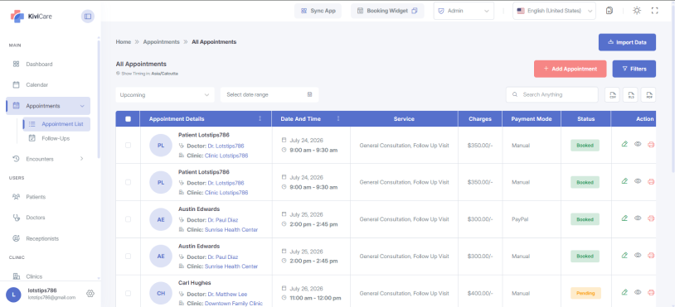Check the box for Austin Edwards' PayPal row
This screenshot has height=307, width=675.
pos(128,219)
